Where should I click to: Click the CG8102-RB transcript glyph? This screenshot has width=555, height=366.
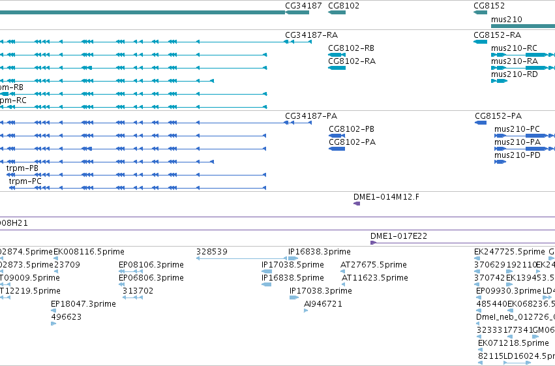[x=337, y=55]
